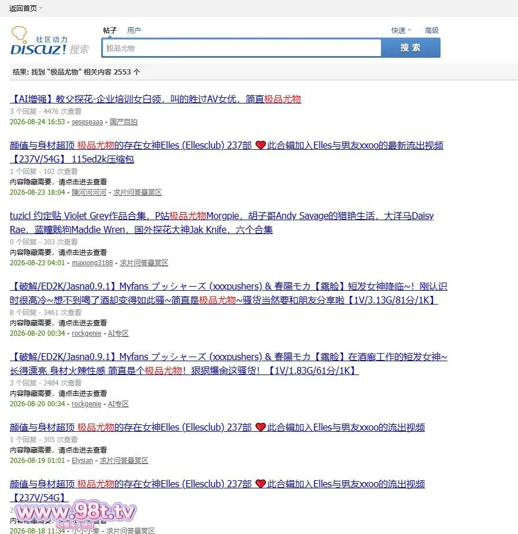
Task: Visit user maxiong3188's profile
Action: (x=92, y=263)
